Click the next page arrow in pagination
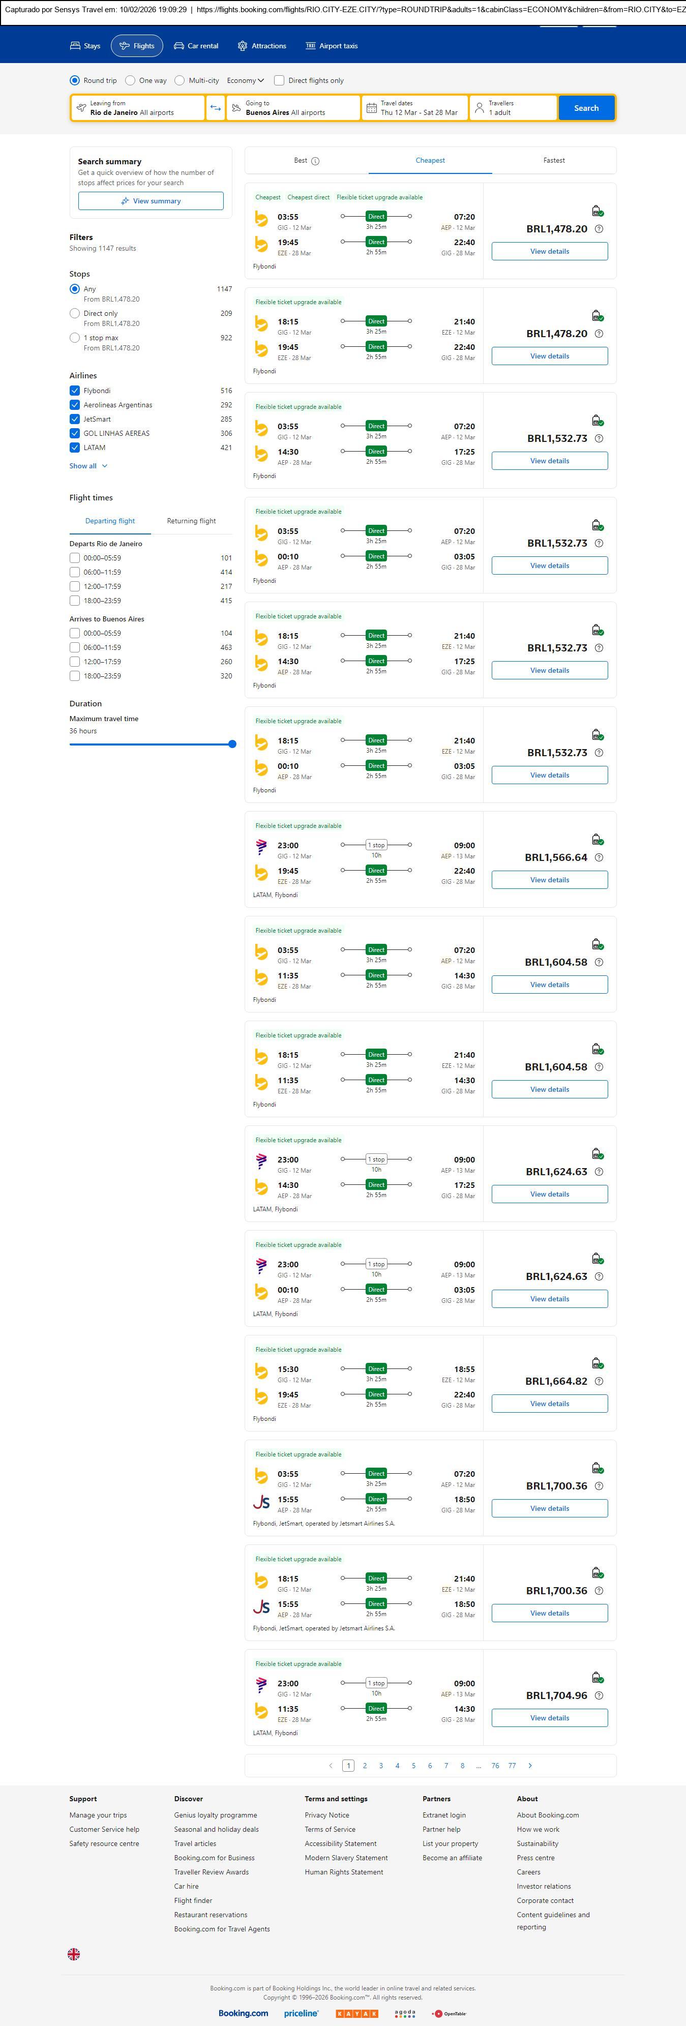The image size is (686, 2026). 529,1766
